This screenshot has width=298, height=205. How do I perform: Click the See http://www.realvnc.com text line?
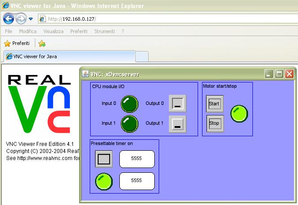pos(42,158)
